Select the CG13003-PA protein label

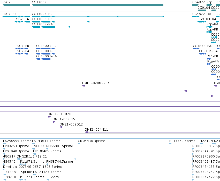click(x=47, y=56)
